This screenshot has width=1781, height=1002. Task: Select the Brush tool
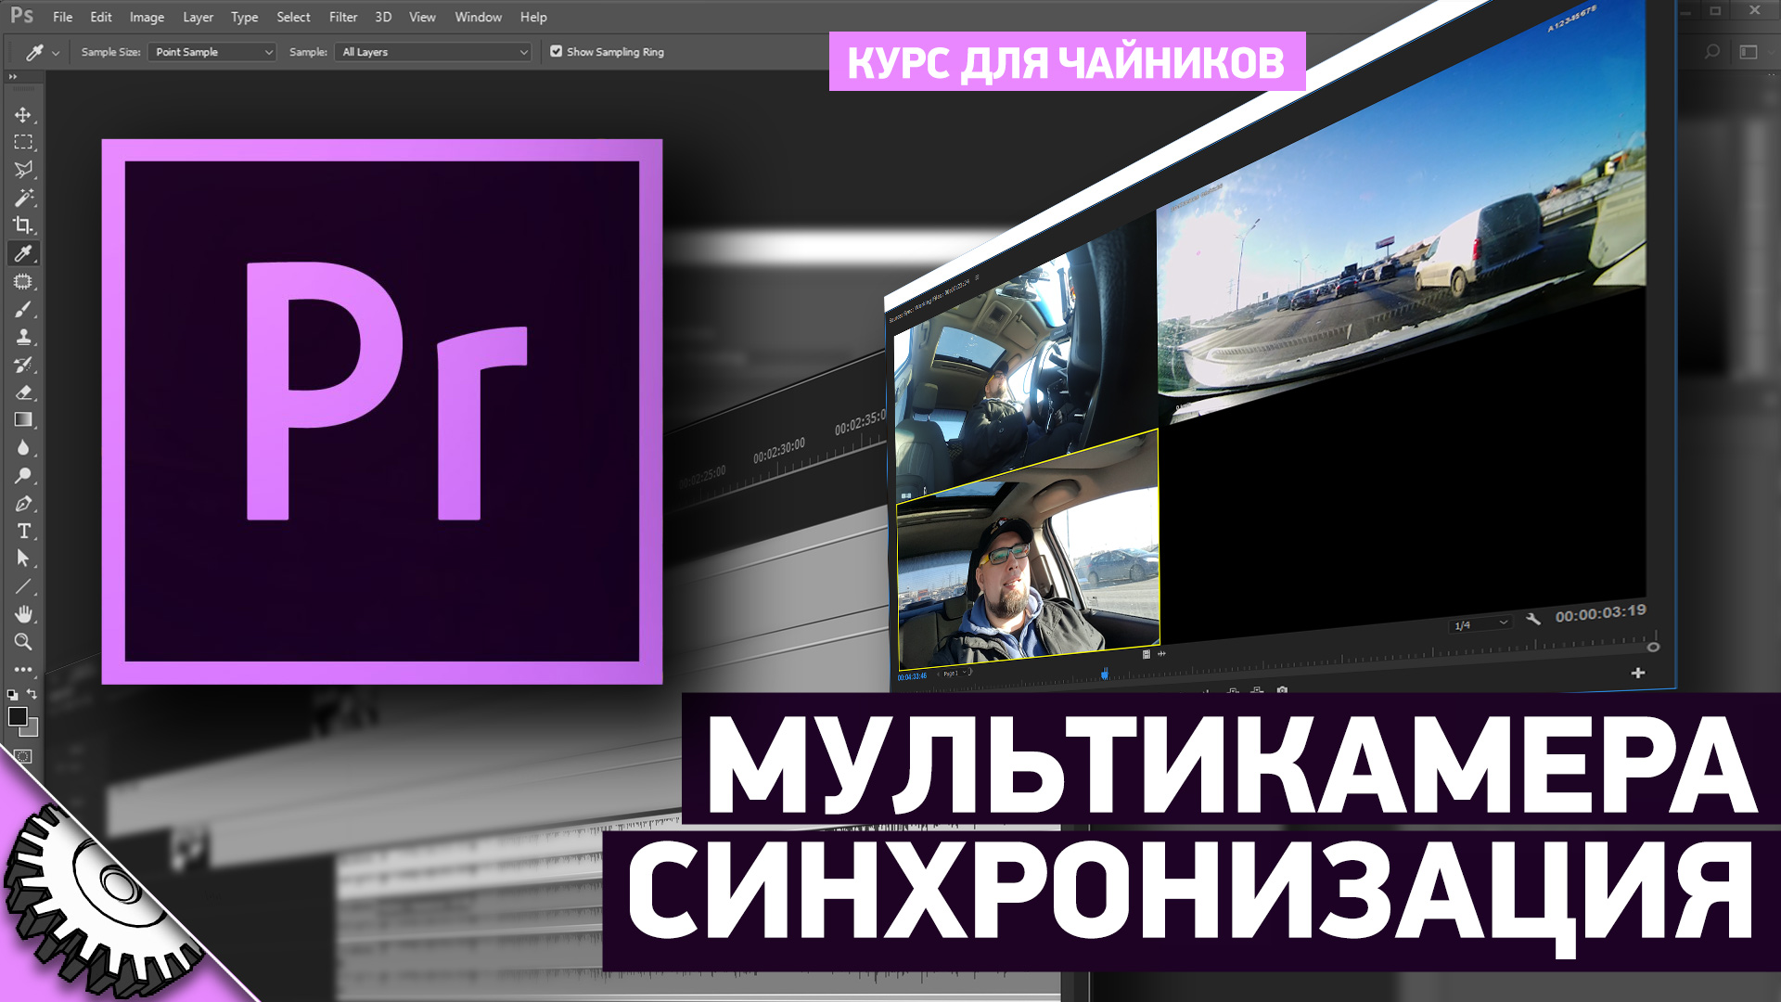23,309
